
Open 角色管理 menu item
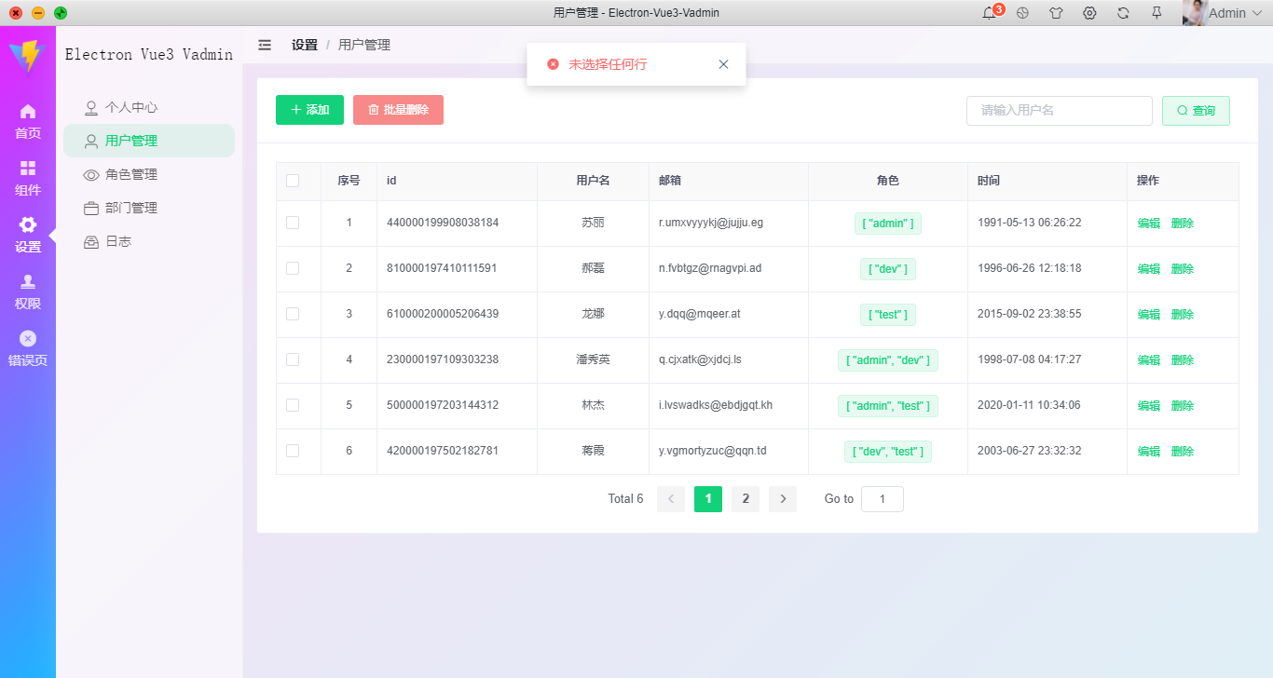pyautogui.click(x=149, y=174)
